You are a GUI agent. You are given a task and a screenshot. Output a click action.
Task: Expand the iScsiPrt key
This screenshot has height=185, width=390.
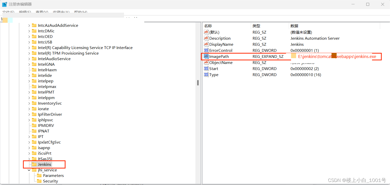point(29,153)
